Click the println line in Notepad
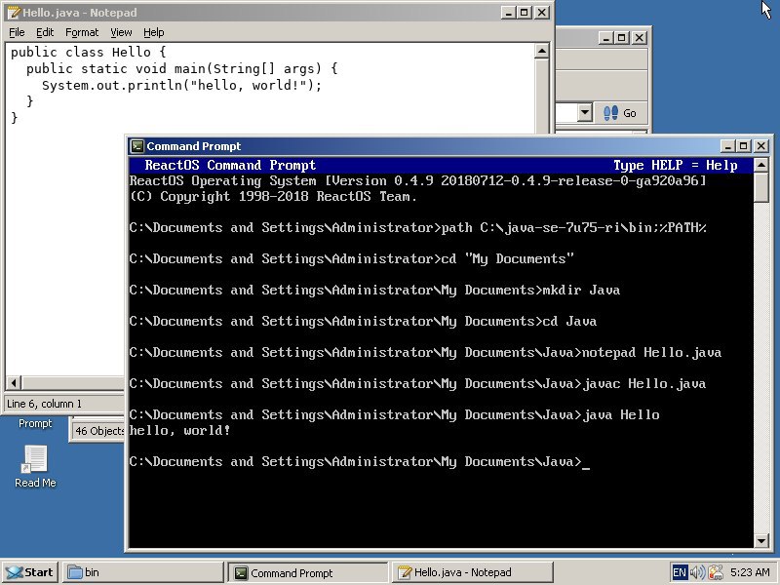Image resolution: width=780 pixels, height=585 pixels. 181,85
